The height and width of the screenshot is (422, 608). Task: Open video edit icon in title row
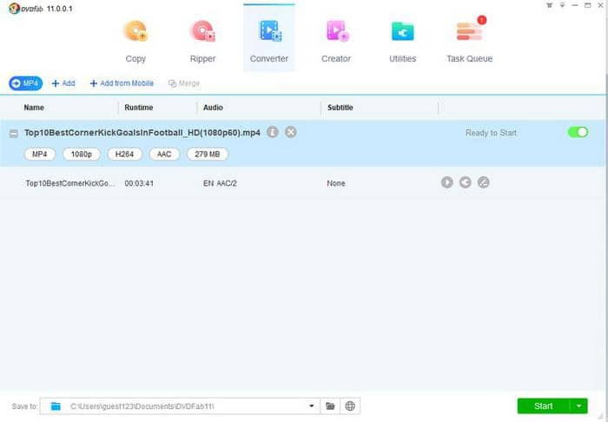(484, 182)
